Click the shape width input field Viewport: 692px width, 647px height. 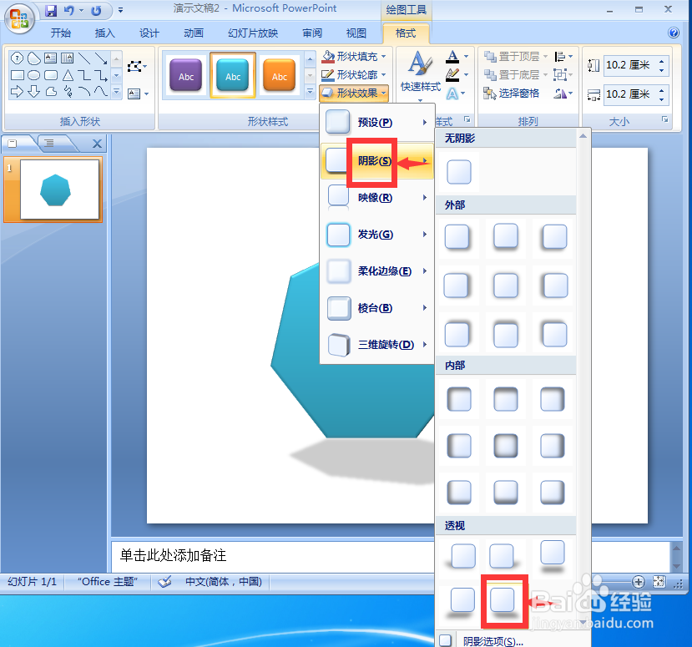point(629,94)
